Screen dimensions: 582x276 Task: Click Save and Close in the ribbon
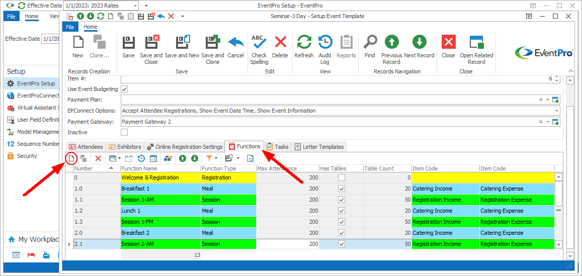tap(151, 49)
